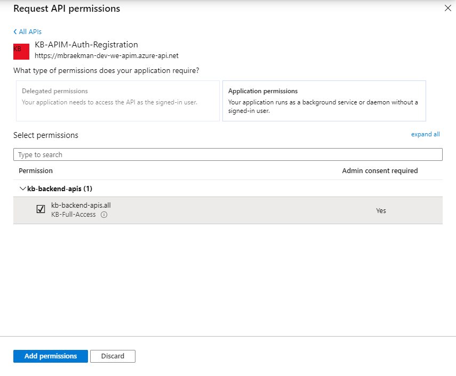Collapse the kb-backend-apis permission group
This screenshot has width=456, height=376.
[23, 189]
